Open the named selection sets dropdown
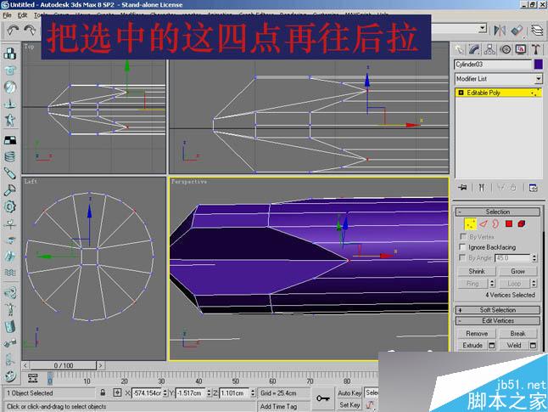Image resolution: width=548 pixels, height=412 pixels. point(483,28)
